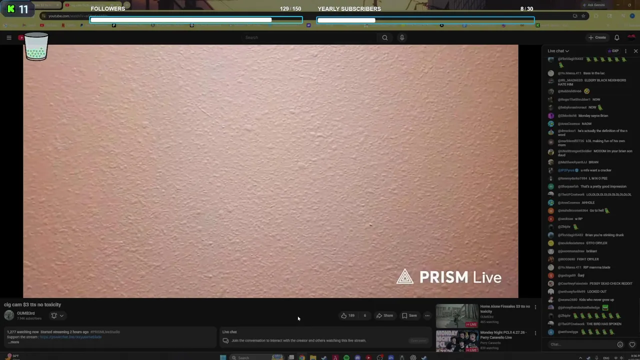Click the YouTube search magnifier button
The height and width of the screenshot is (360, 640).
(384, 37)
